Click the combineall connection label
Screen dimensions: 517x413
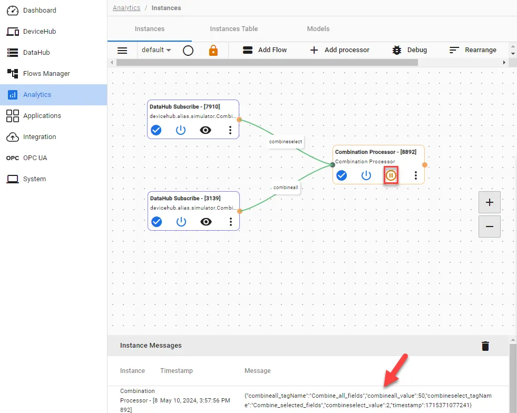[x=286, y=187]
